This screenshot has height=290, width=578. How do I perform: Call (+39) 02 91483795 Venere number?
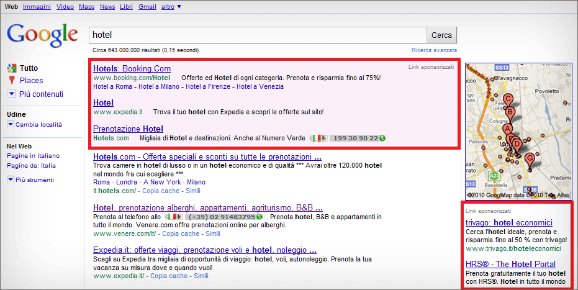224,217
